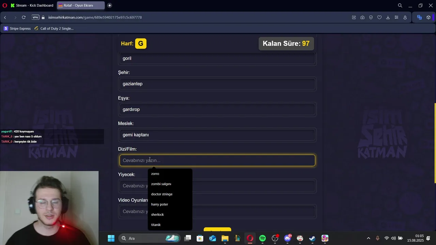The height and width of the screenshot is (245, 436).
Task: Open File Explorer from taskbar
Action: pyautogui.click(x=225, y=238)
